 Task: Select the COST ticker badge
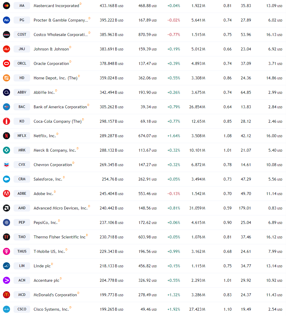(x=22, y=35)
